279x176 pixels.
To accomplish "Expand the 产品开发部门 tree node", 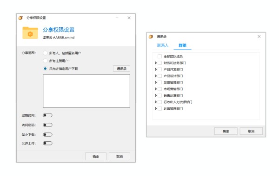I will click(156, 69).
